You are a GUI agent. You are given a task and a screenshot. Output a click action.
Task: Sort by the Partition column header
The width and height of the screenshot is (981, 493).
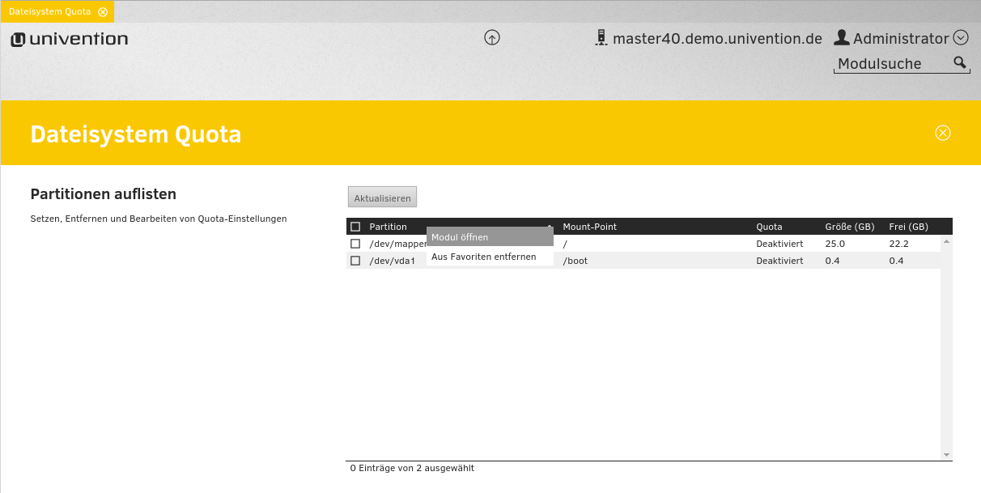389,227
